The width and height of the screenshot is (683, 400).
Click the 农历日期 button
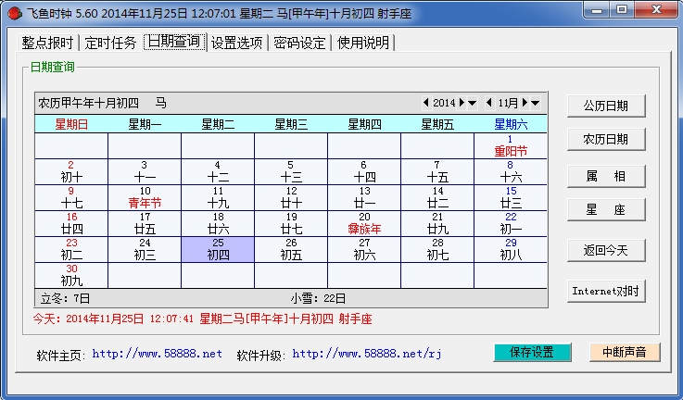606,140
